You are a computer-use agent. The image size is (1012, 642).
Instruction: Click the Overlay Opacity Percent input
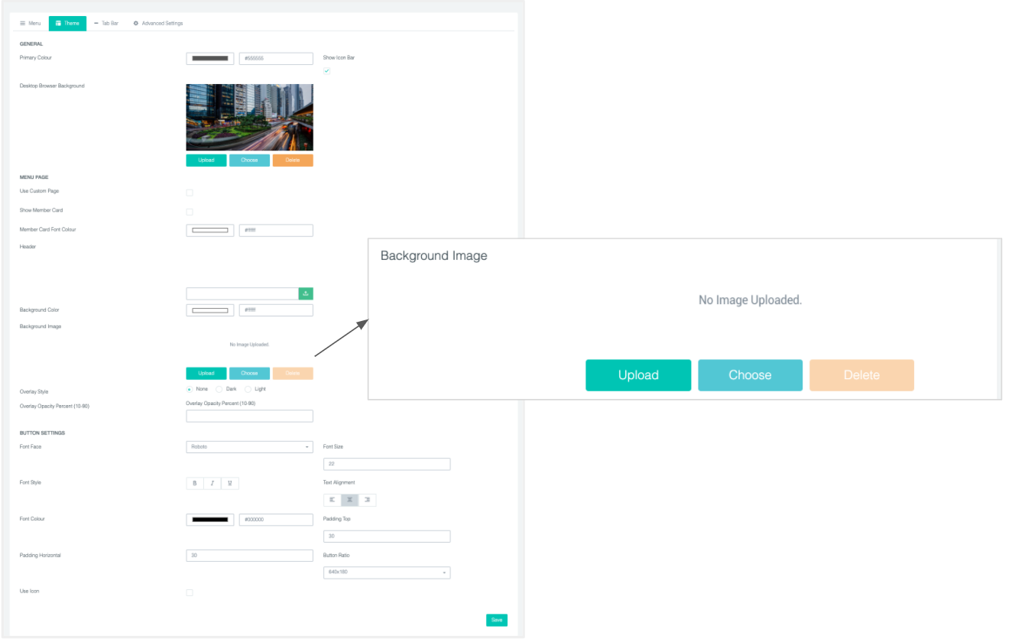pyautogui.click(x=250, y=416)
